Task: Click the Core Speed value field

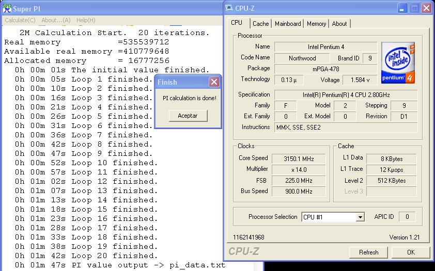Action: (x=299, y=158)
